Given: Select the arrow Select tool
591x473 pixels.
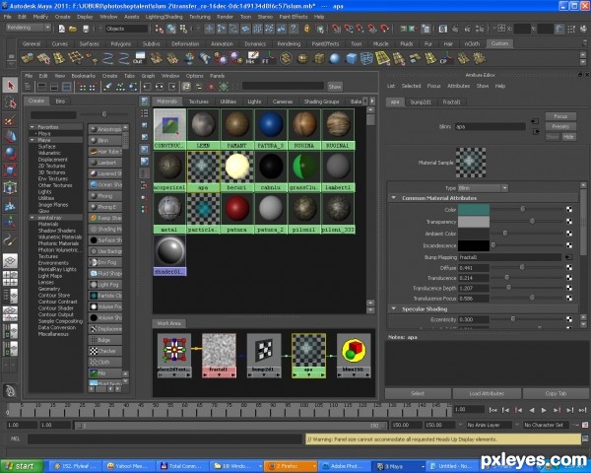Looking at the screenshot, I should coord(10,86).
